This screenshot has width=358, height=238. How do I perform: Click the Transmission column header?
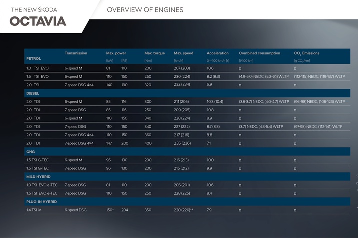76,53
